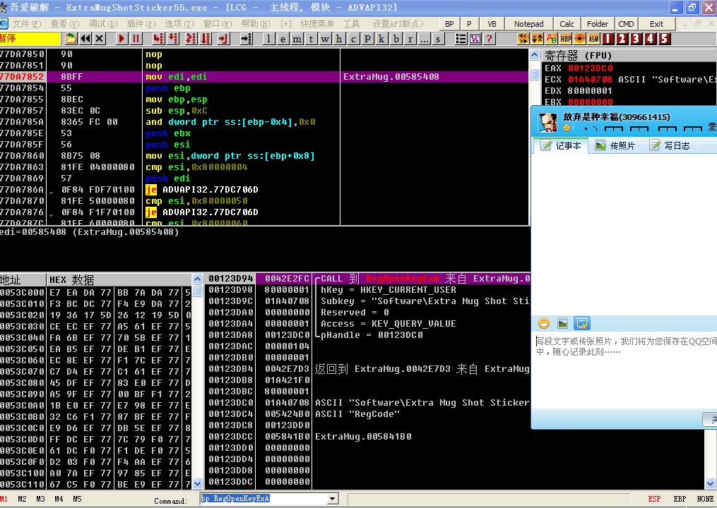Launch Notepad from the toolbar button

tap(528, 24)
